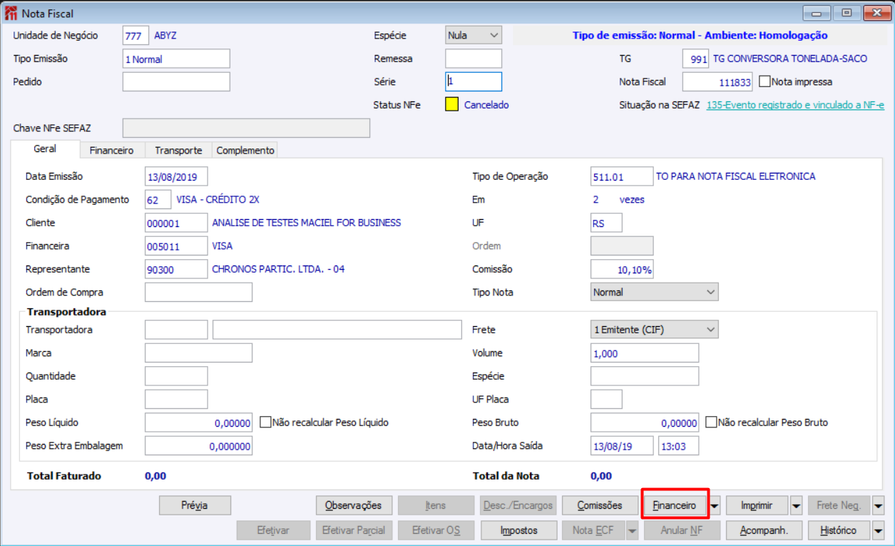Click the Imprimir button
The width and height of the screenshot is (895, 546).
[757, 505]
